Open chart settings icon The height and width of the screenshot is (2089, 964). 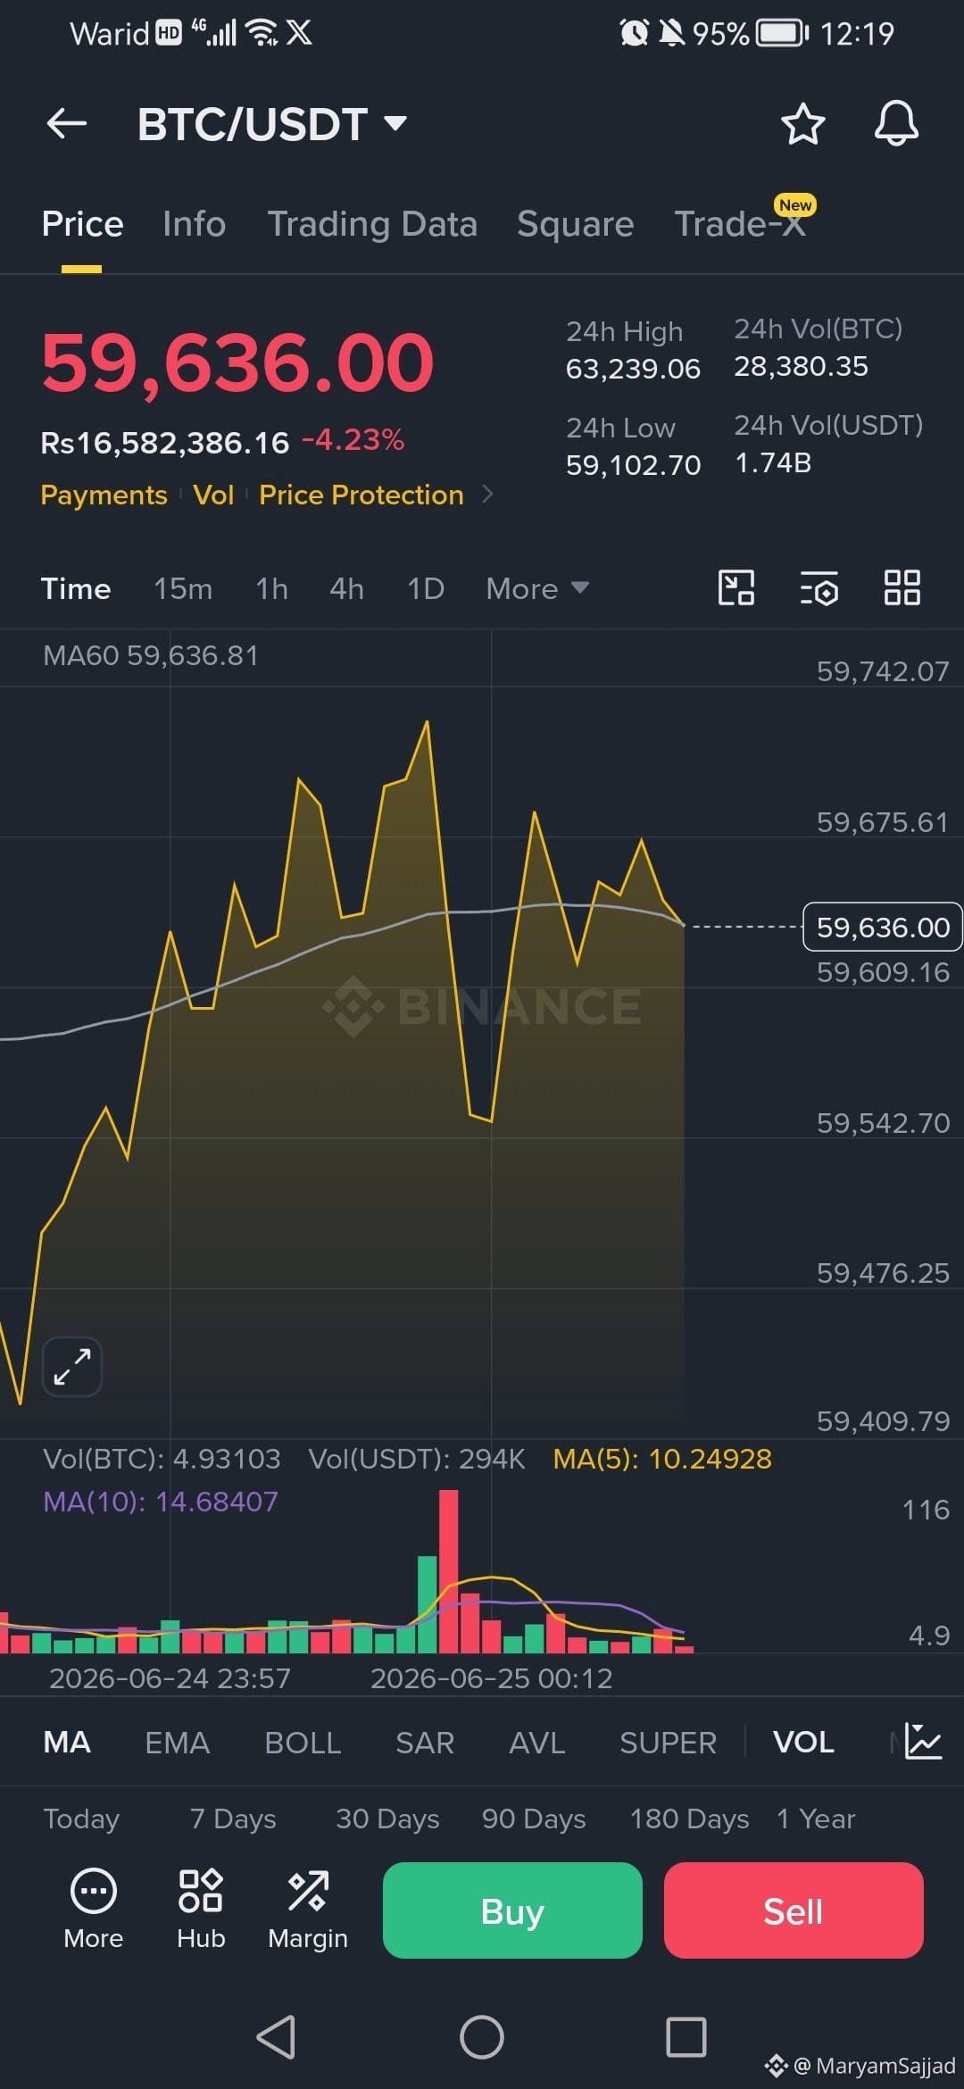[819, 588]
